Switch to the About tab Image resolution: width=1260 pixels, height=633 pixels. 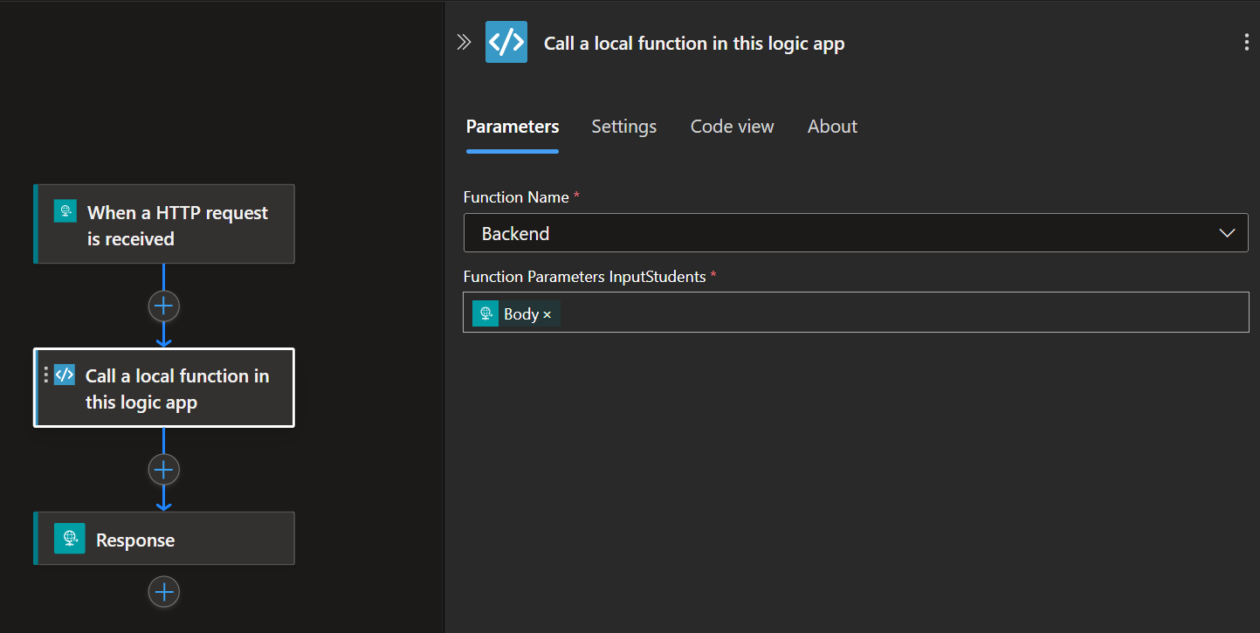(x=831, y=126)
